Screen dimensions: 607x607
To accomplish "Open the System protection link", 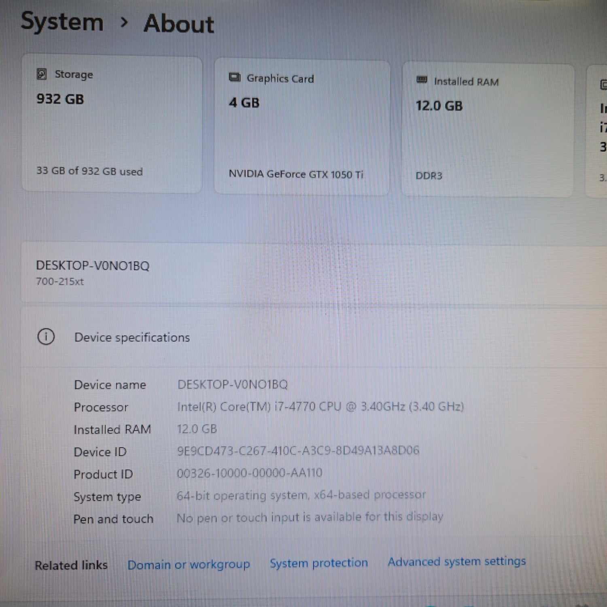I will tap(319, 562).
